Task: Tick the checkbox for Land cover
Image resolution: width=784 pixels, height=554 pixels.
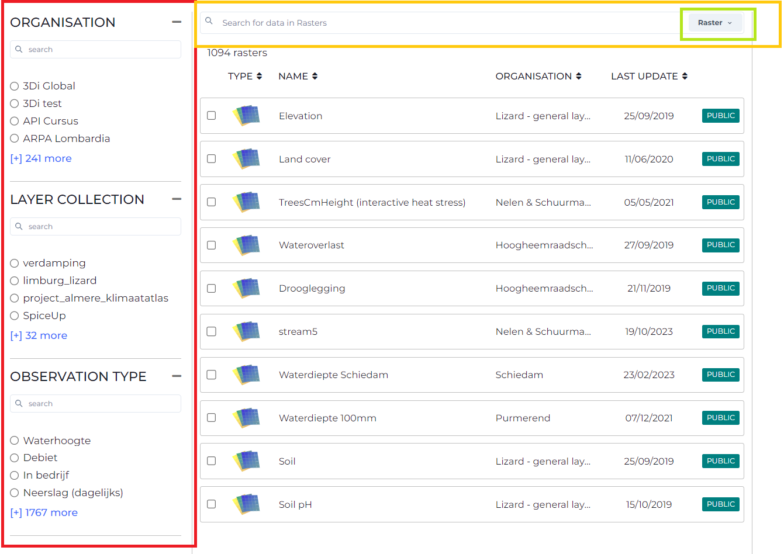Action: pos(212,159)
